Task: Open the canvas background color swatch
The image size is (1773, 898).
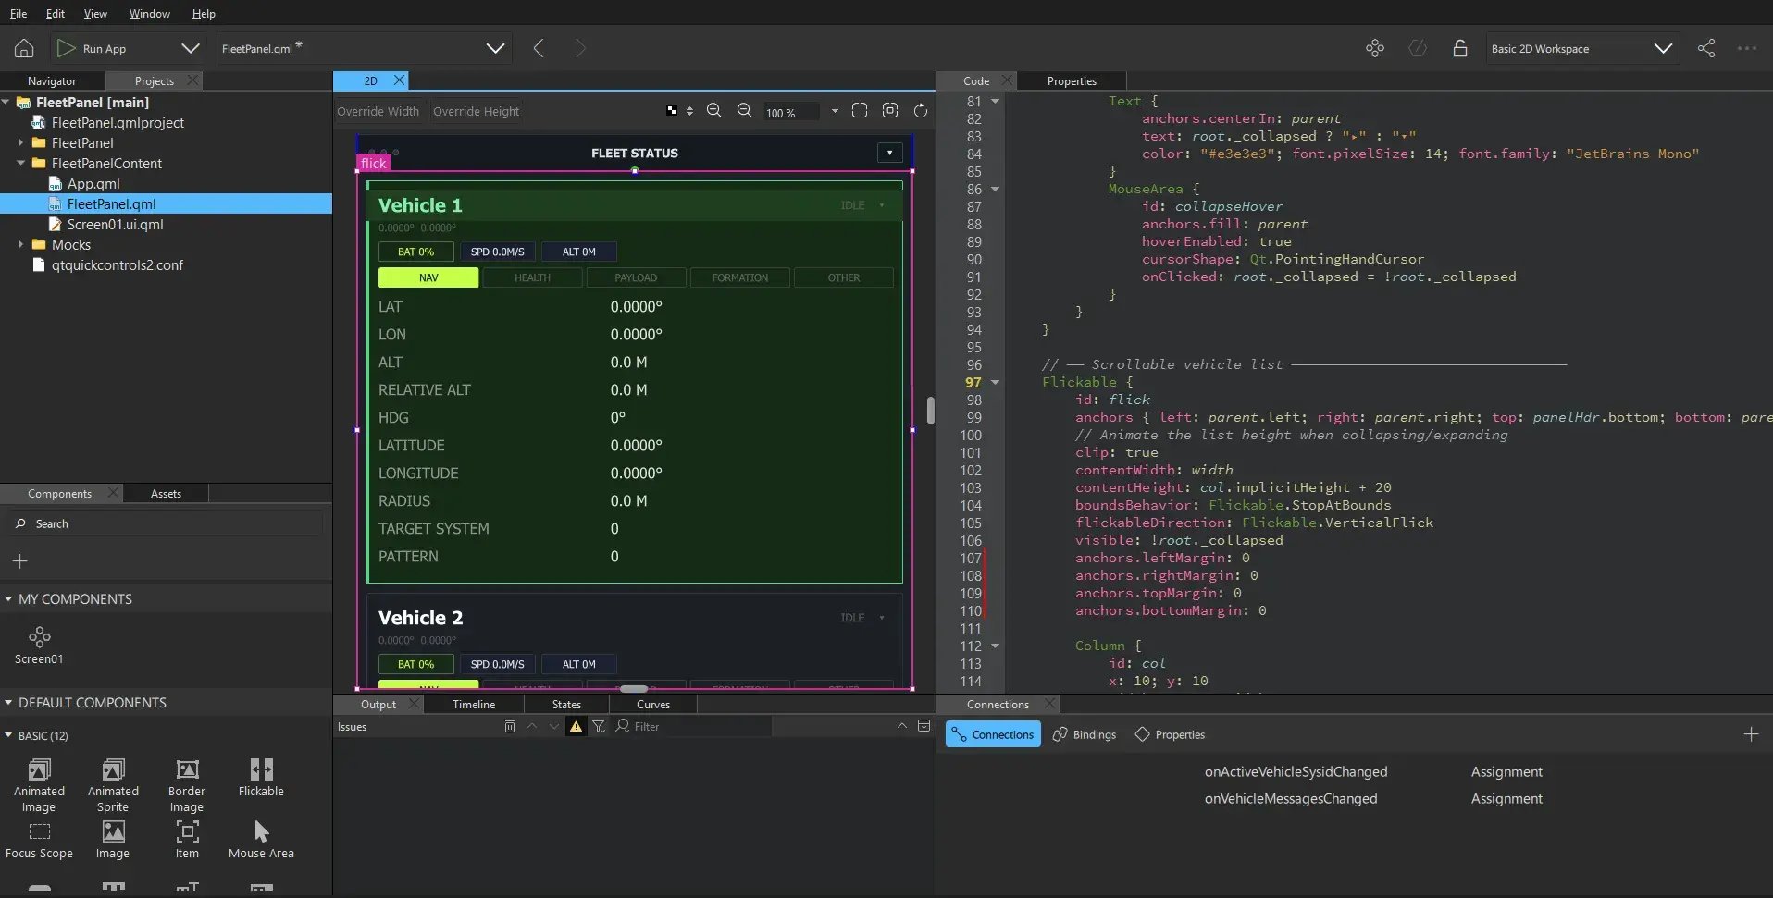Action: [672, 111]
